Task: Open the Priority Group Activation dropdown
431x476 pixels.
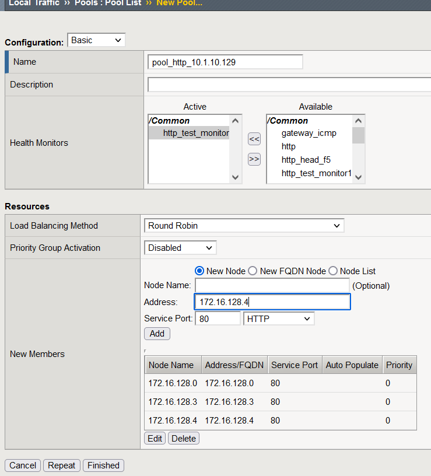Action: (180, 248)
